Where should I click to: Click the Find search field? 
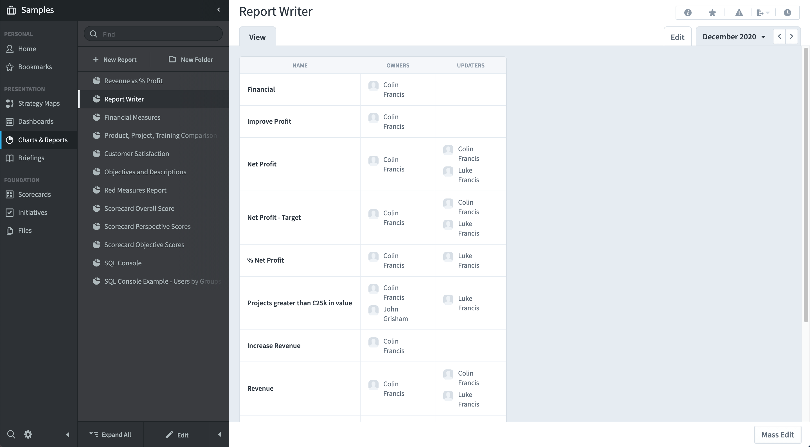(153, 34)
